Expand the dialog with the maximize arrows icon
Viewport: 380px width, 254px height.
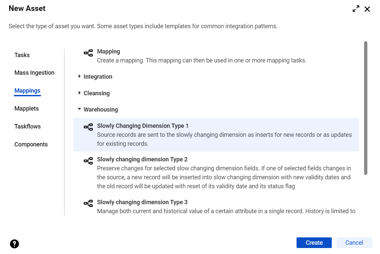[356, 9]
